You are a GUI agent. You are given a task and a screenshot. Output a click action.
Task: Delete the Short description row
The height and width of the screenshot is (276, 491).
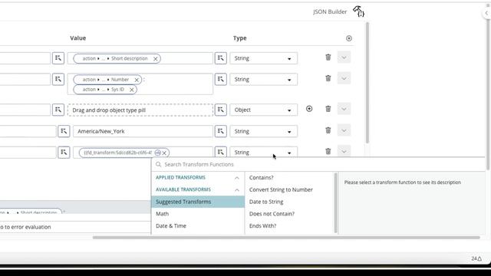pyautogui.click(x=328, y=58)
